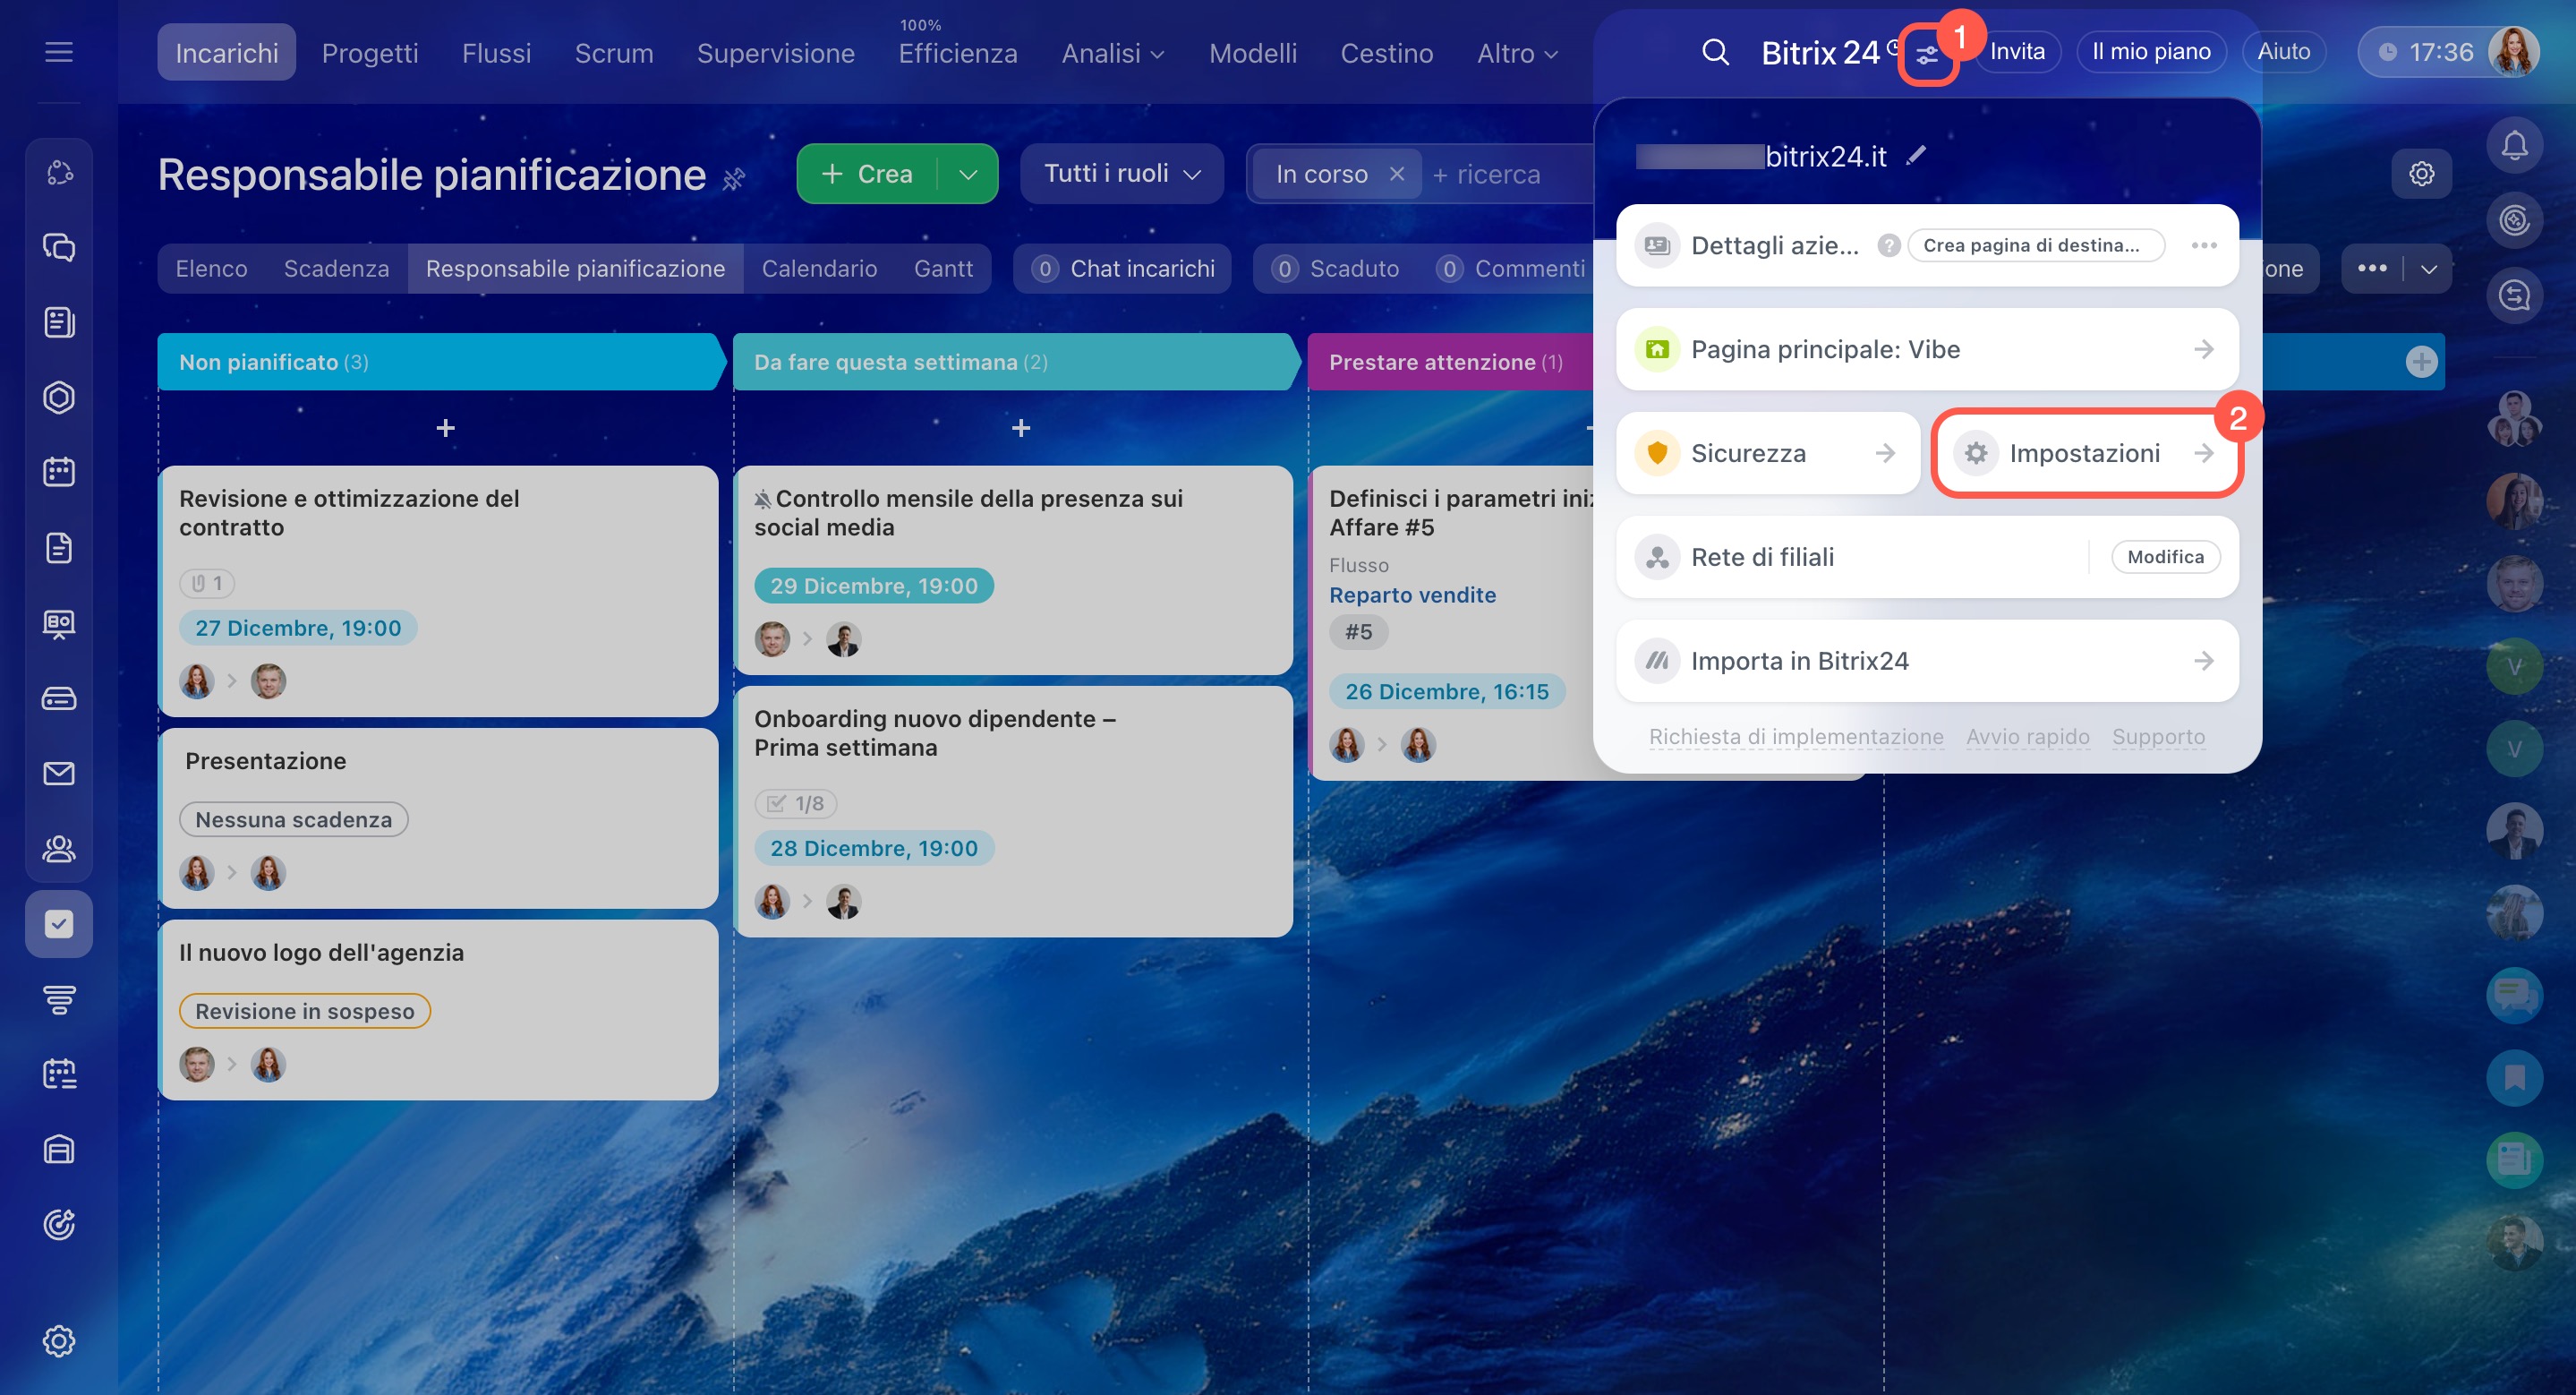Click the hamburger menu icon

coord(59,52)
